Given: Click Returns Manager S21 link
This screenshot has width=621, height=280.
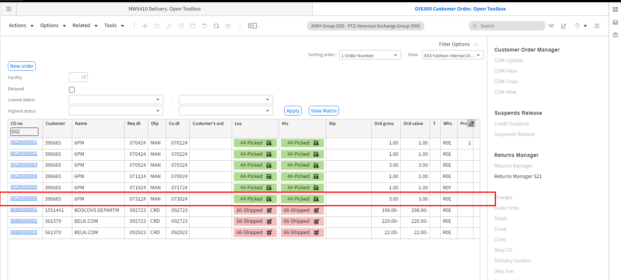Looking at the screenshot, I should [518, 176].
